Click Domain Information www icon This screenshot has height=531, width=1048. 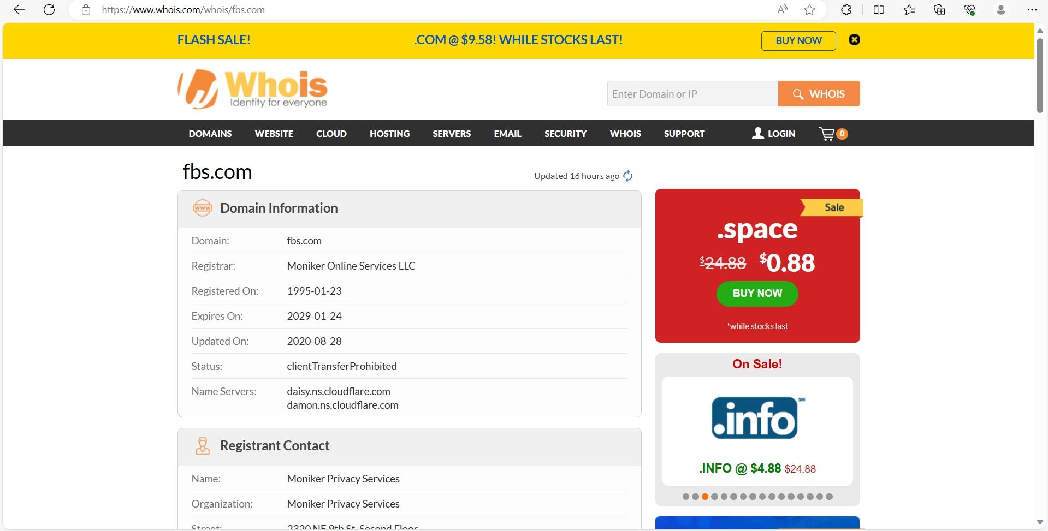pyautogui.click(x=202, y=208)
